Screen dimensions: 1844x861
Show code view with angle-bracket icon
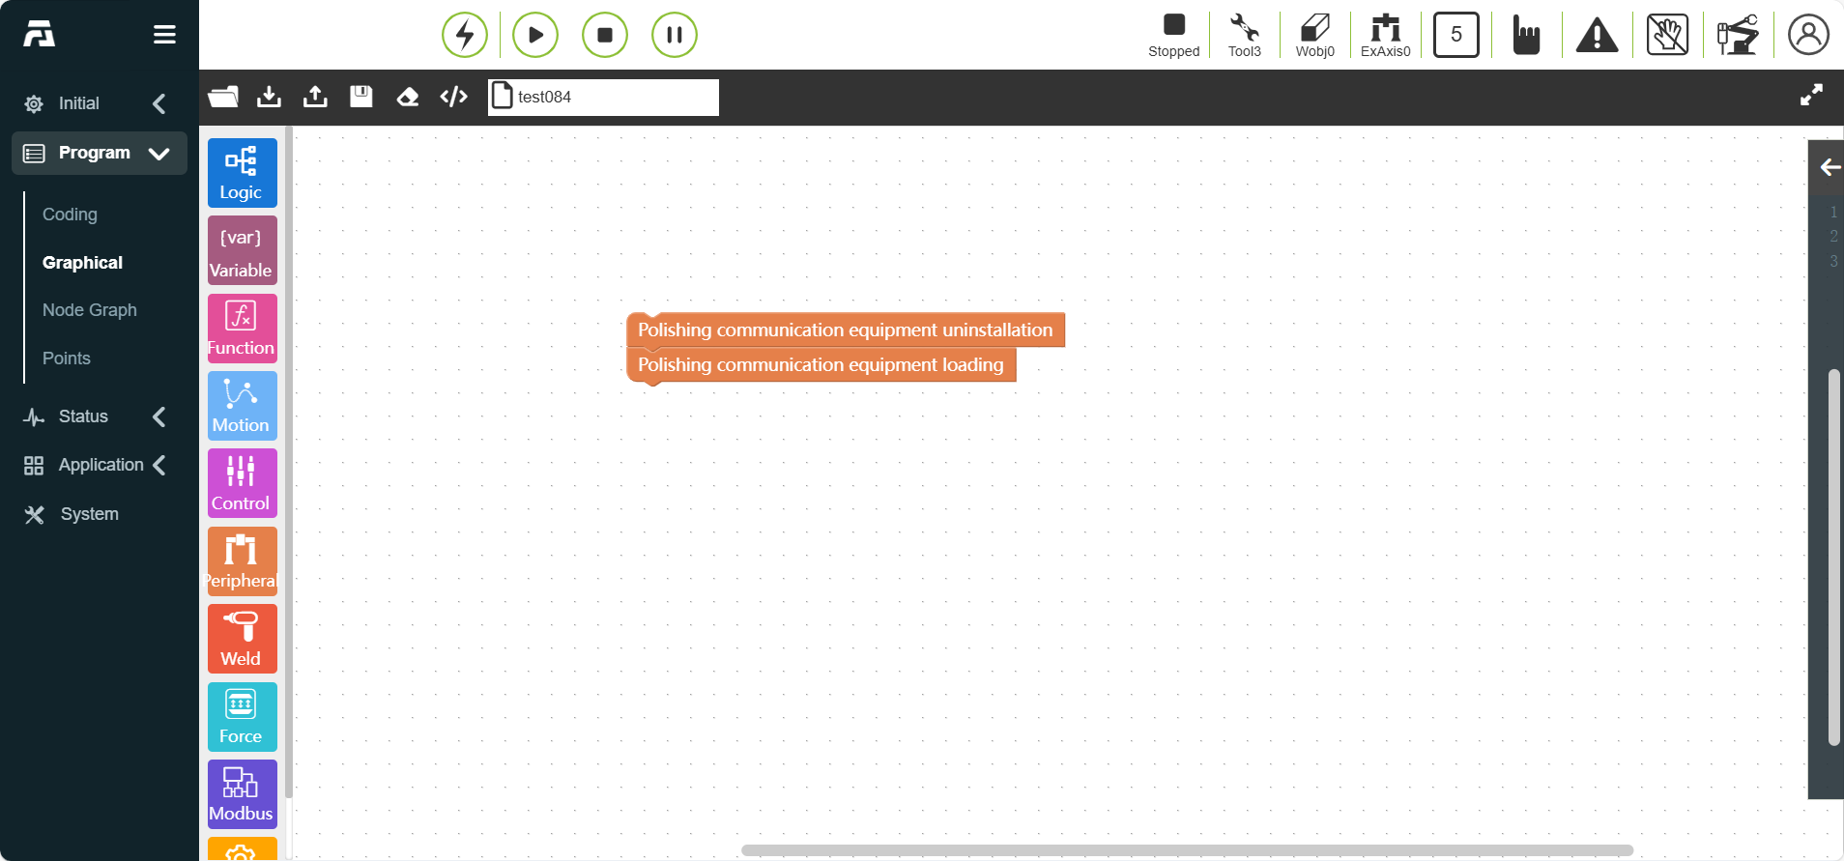[x=454, y=97]
